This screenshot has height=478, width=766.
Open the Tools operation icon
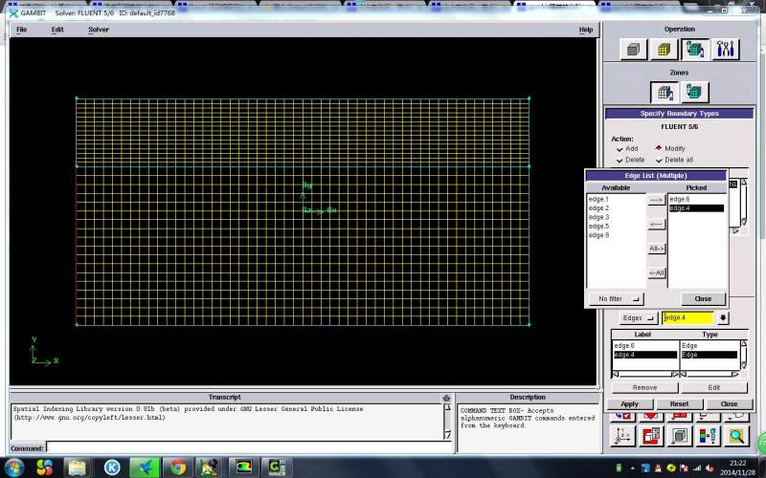[x=725, y=49]
